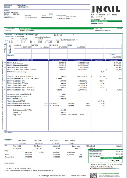
Task: Select TOTALE TRATTENUTE value 1.870,89
Action: [119, 154]
